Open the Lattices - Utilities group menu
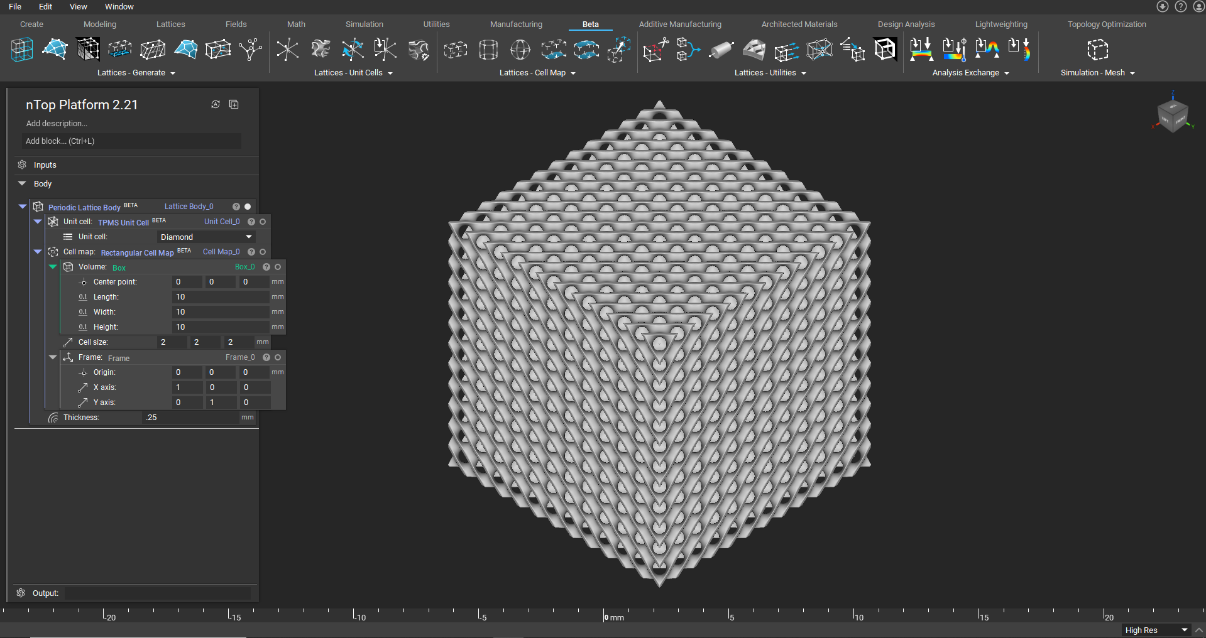The height and width of the screenshot is (638, 1206). (770, 73)
